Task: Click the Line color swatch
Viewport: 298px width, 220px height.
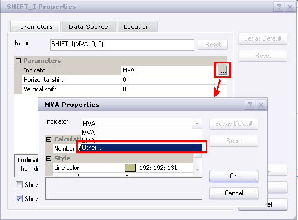Action: 130,168
